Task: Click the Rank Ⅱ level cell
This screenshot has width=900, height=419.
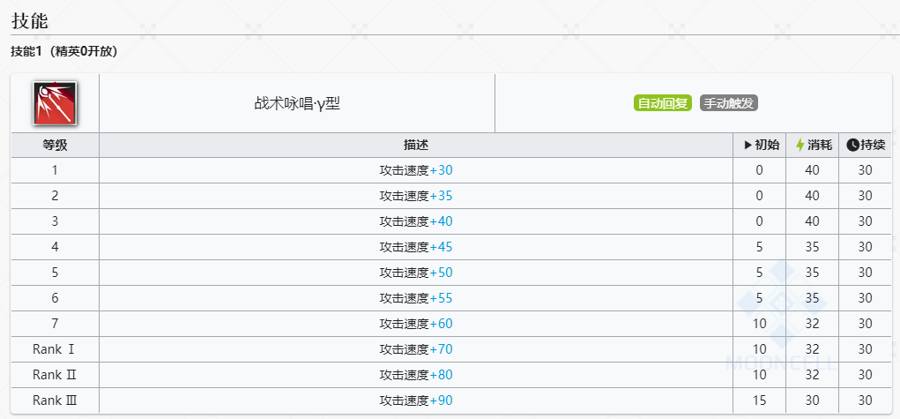Action: tap(55, 375)
